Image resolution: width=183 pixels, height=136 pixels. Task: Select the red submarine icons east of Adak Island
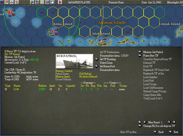pos(129,31)
